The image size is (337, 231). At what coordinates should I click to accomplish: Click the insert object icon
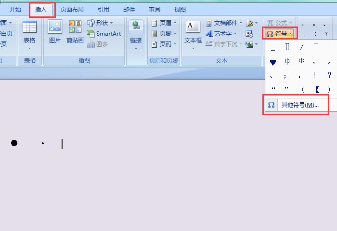tap(249, 44)
